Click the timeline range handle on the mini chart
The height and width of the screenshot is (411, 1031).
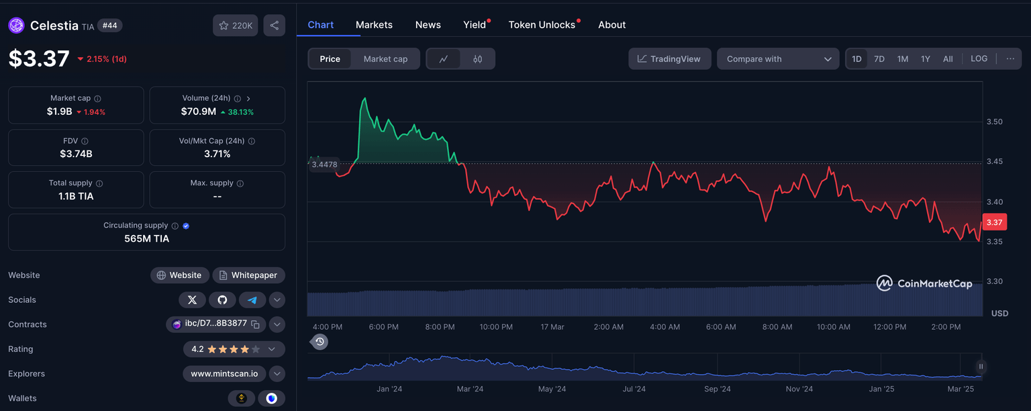[x=981, y=367]
